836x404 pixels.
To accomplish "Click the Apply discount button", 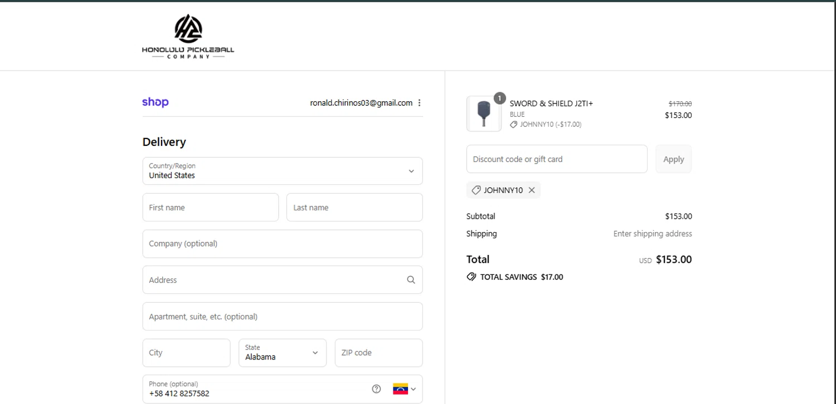I will 673,159.
